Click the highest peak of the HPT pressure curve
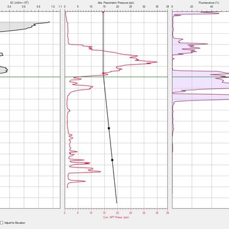The image size is (229, 229). pos(156,62)
